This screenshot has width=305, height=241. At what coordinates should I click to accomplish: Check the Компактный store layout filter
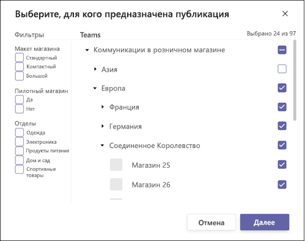coord(20,67)
